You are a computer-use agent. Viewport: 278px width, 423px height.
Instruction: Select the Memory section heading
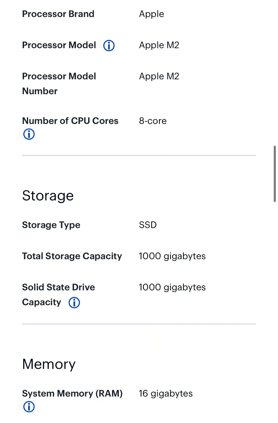[x=49, y=364]
